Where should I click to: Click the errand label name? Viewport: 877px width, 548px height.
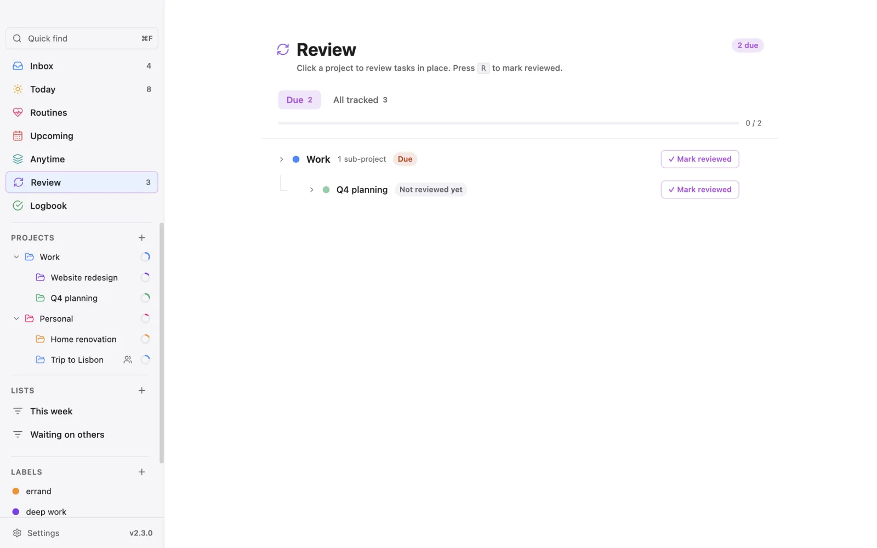click(x=38, y=492)
